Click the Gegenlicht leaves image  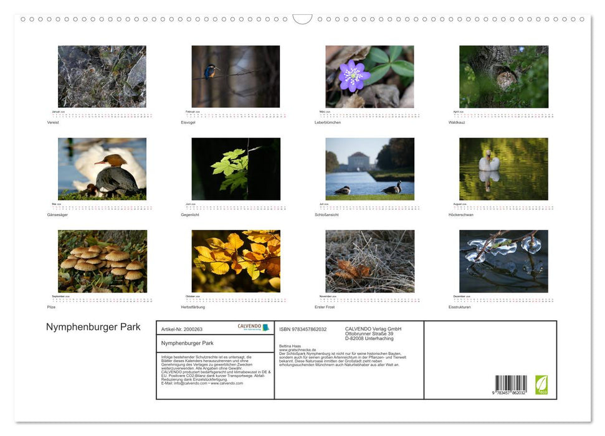pos(234,168)
